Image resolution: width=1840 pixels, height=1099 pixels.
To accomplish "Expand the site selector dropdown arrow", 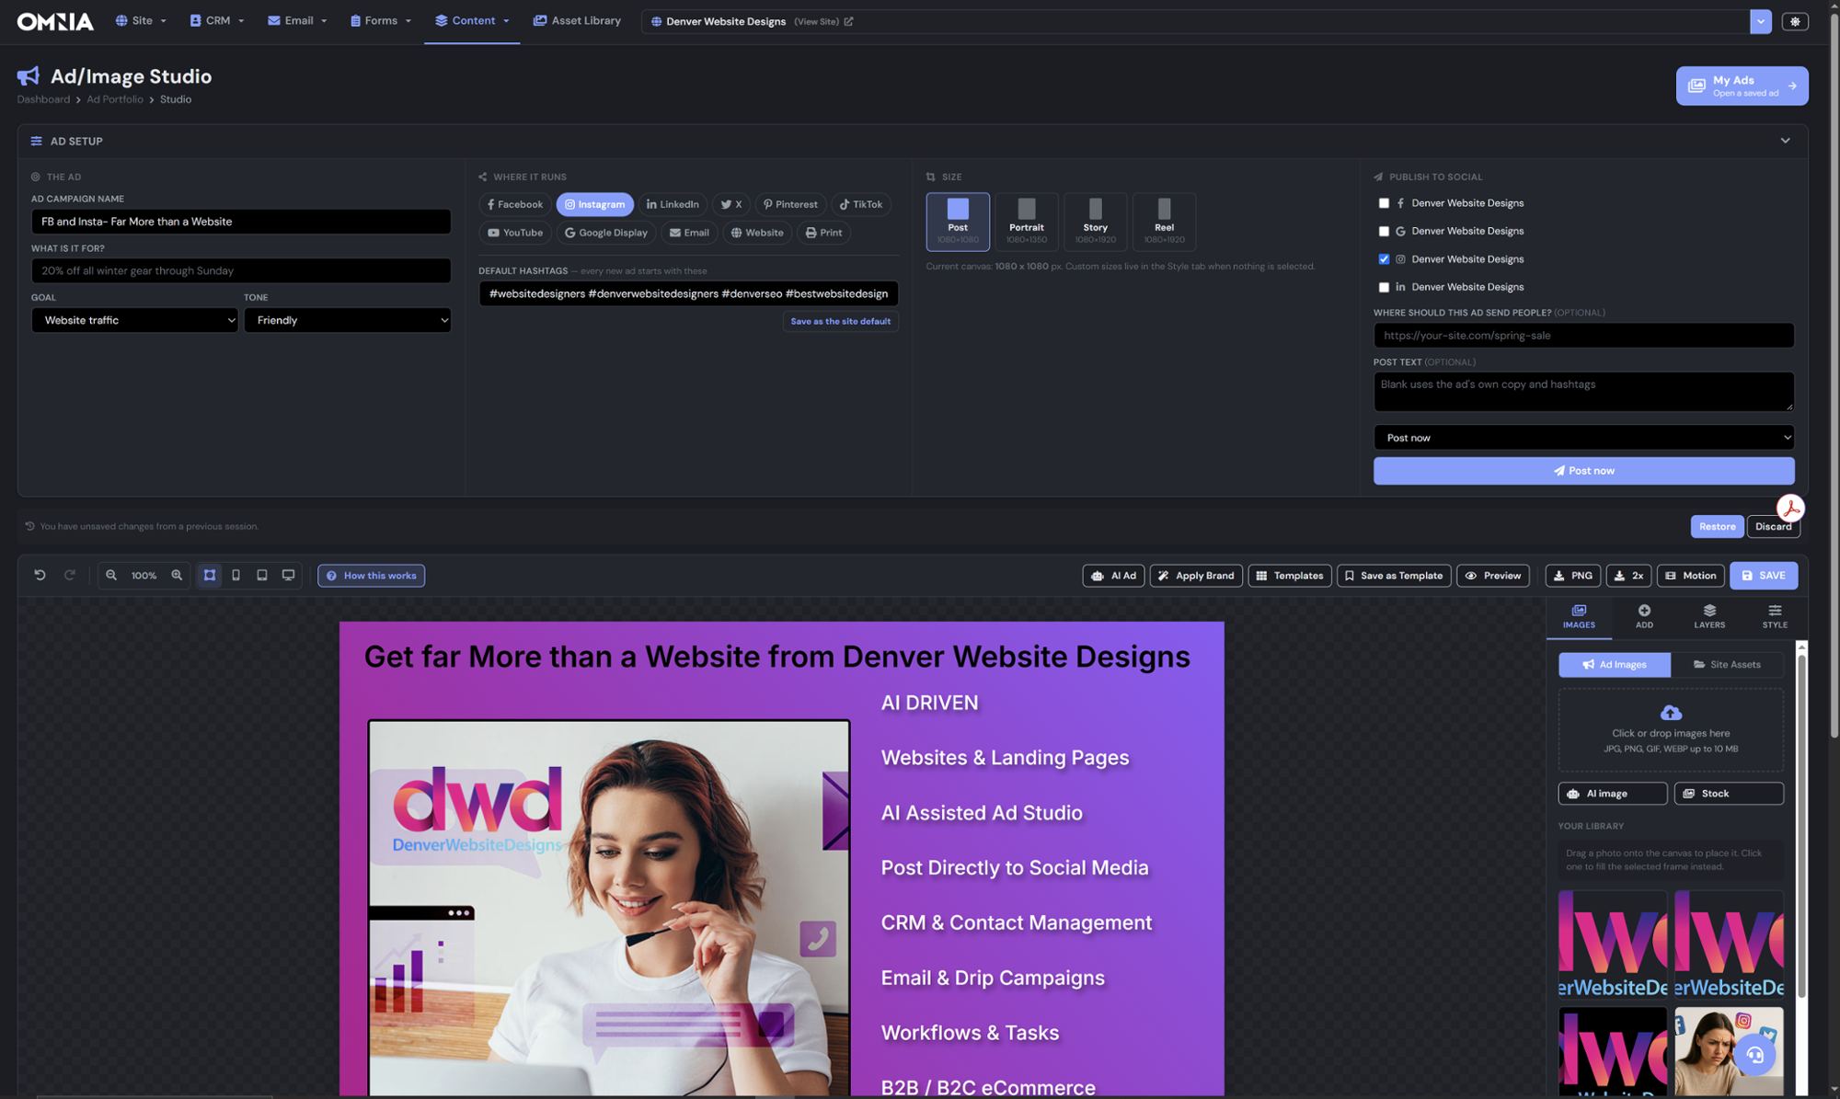I will click(x=1760, y=21).
